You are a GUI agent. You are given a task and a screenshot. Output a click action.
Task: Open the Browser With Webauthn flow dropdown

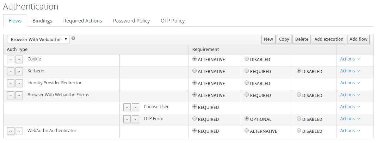tap(38, 39)
